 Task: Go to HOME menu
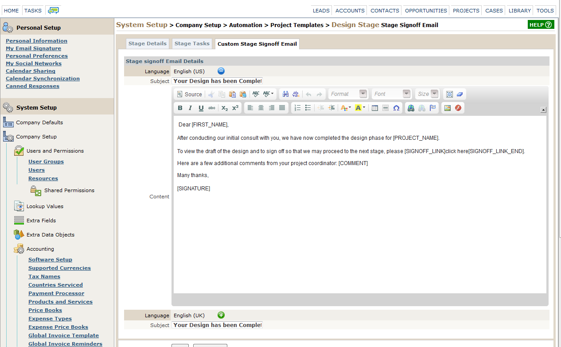click(12, 10)
